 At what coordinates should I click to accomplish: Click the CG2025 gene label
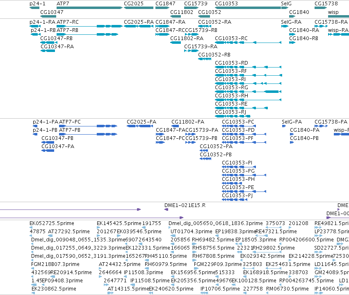point(134,4)
